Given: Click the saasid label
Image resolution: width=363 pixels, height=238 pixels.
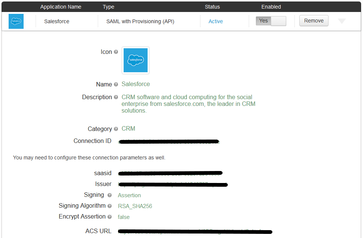Looking at the screenshot, I should pos(103,173).
